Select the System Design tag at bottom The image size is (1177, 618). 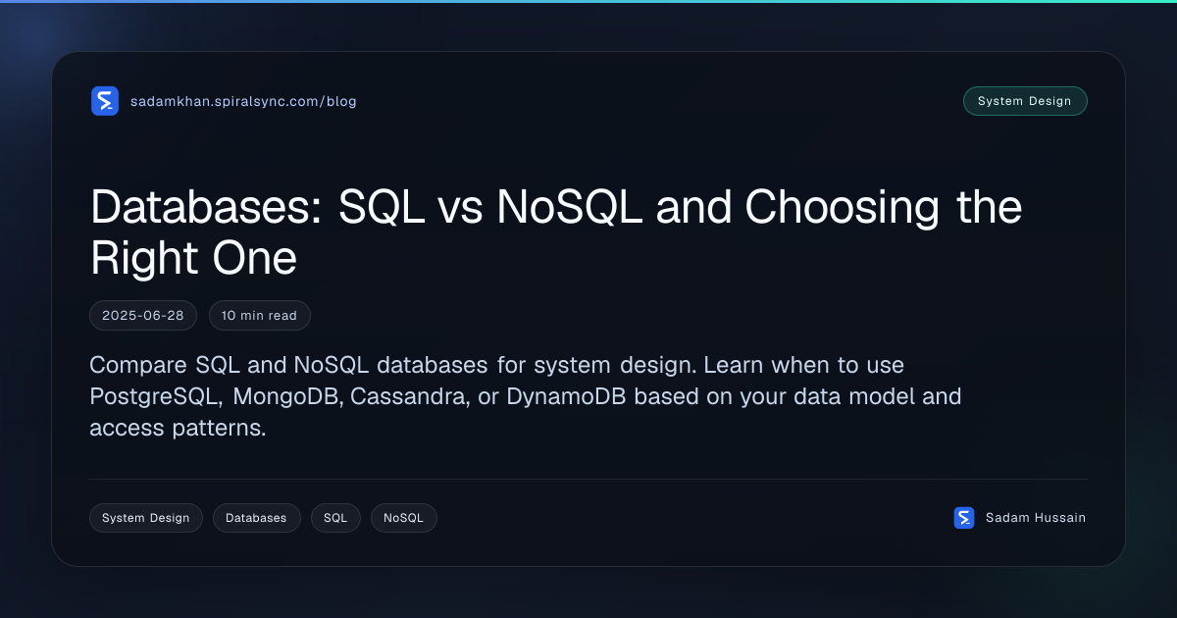146,518
